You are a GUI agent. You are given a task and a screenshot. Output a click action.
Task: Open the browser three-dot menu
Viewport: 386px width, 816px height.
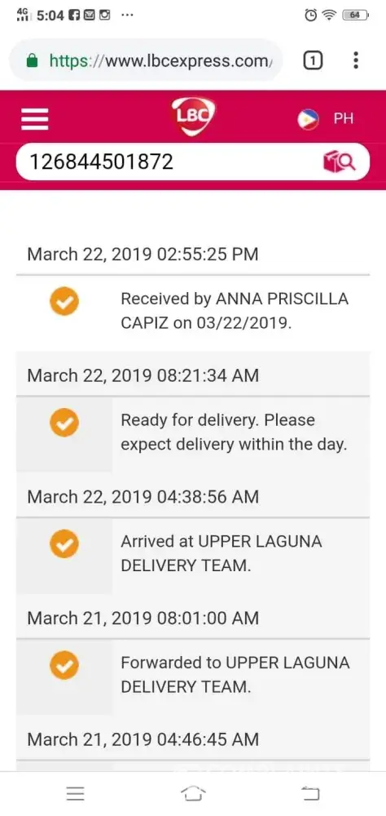pyautogui.click(x=355, y=61)
